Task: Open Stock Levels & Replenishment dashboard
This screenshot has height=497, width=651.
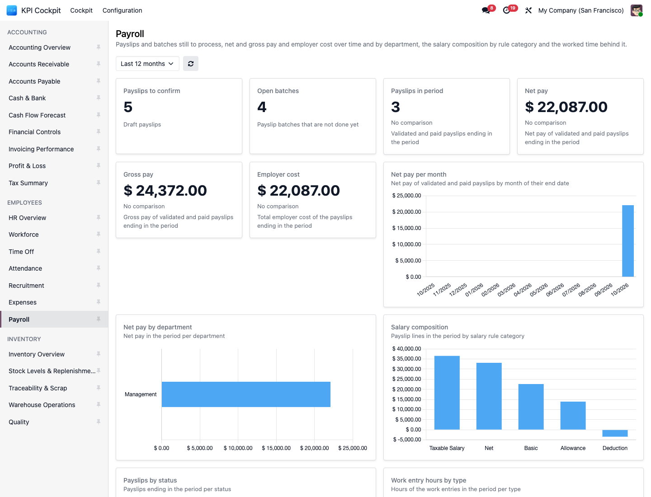Action: click(x=54, y=371)
